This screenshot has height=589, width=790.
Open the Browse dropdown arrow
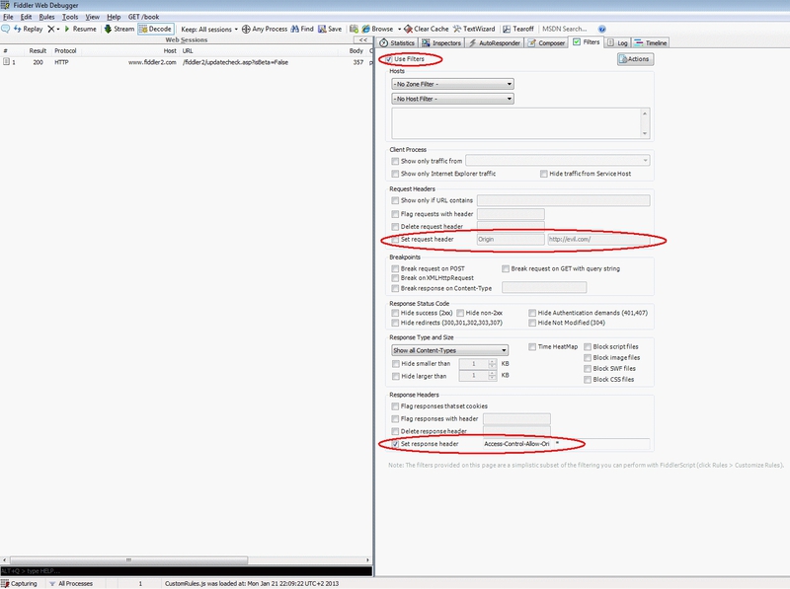[399, 30]
